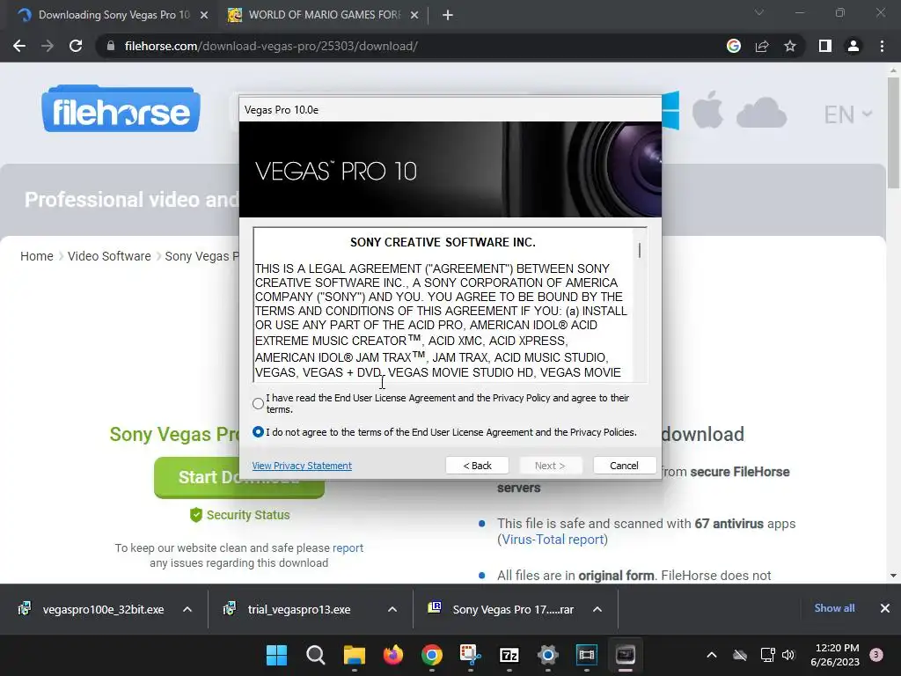Open Chrome three-dot menu

tap(882, 46)
